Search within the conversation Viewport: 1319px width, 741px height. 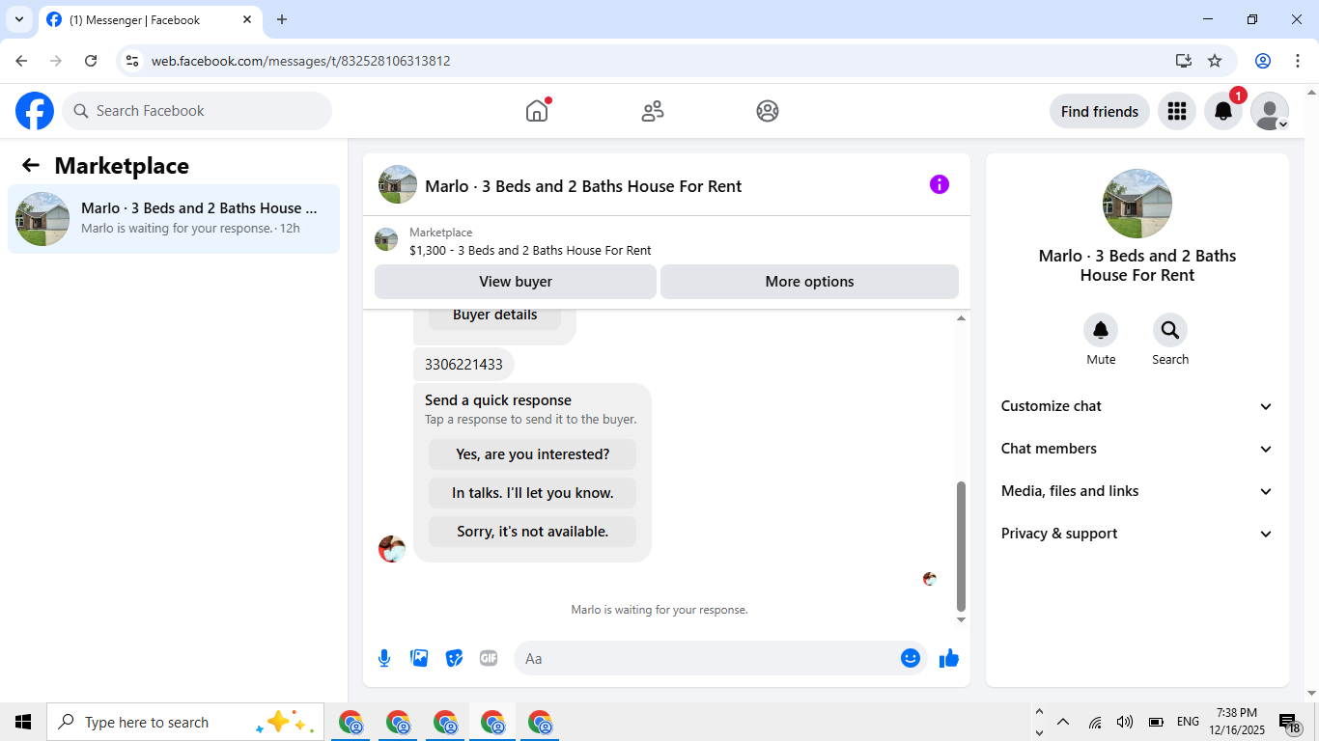point(1170,331)
